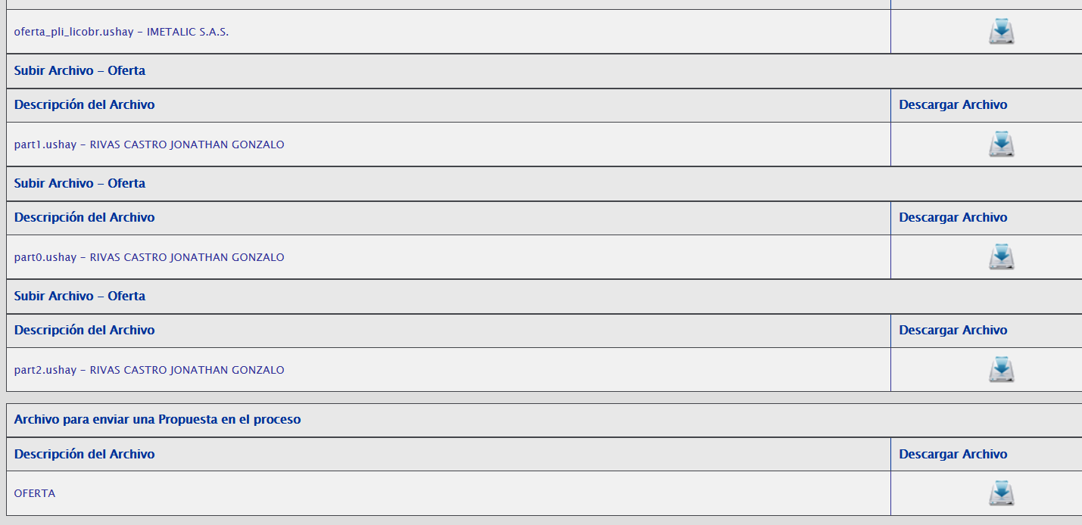Click 'Descripción del Archivo' header above part1.ushay

(84, 104)
